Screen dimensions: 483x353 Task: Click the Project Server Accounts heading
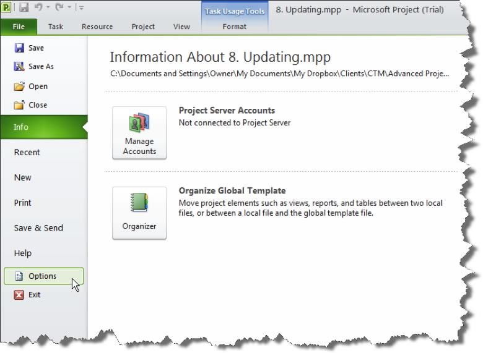(x=227, y=111)
